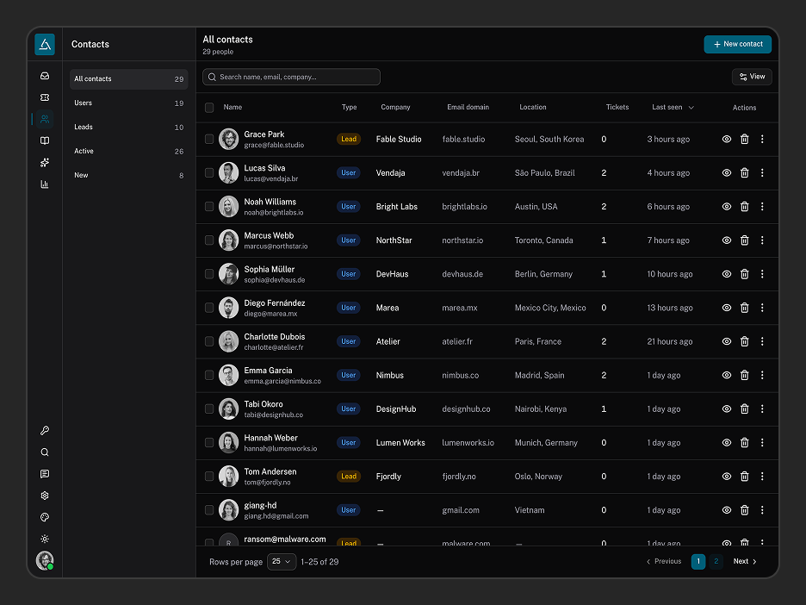Open the palette theme icon in the sidebar
Screen dimensions: 806x605
coord(45,517)
